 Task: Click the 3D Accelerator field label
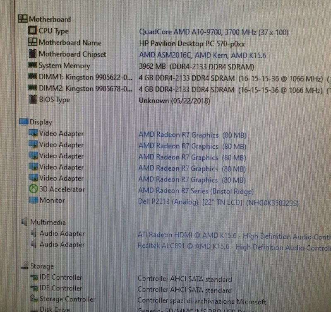[x=62, y=189]
